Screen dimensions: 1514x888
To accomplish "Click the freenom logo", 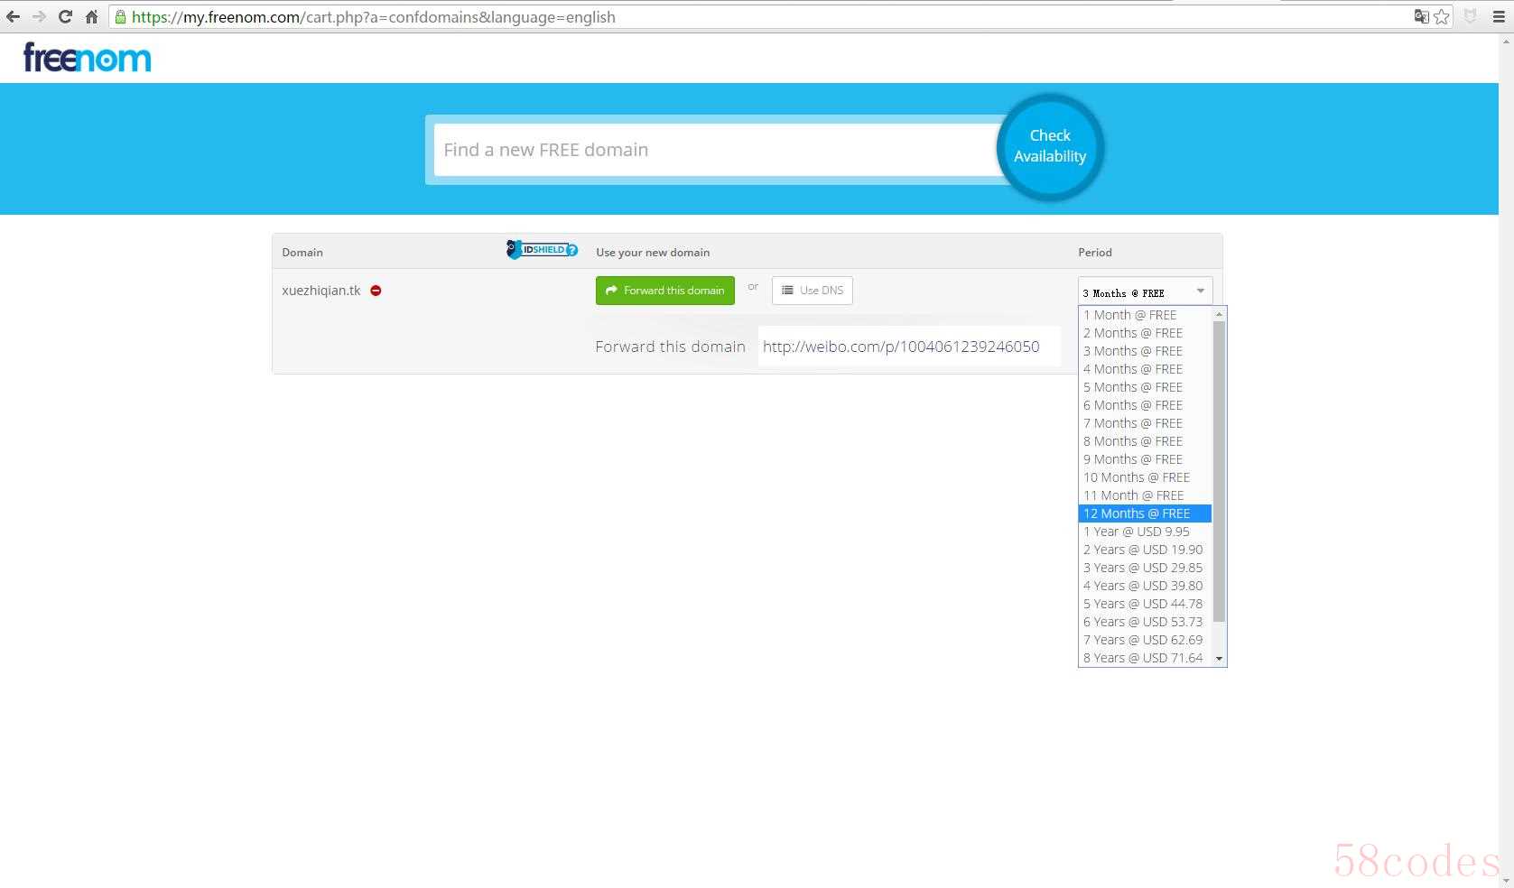I will click(x=87, y=58).
